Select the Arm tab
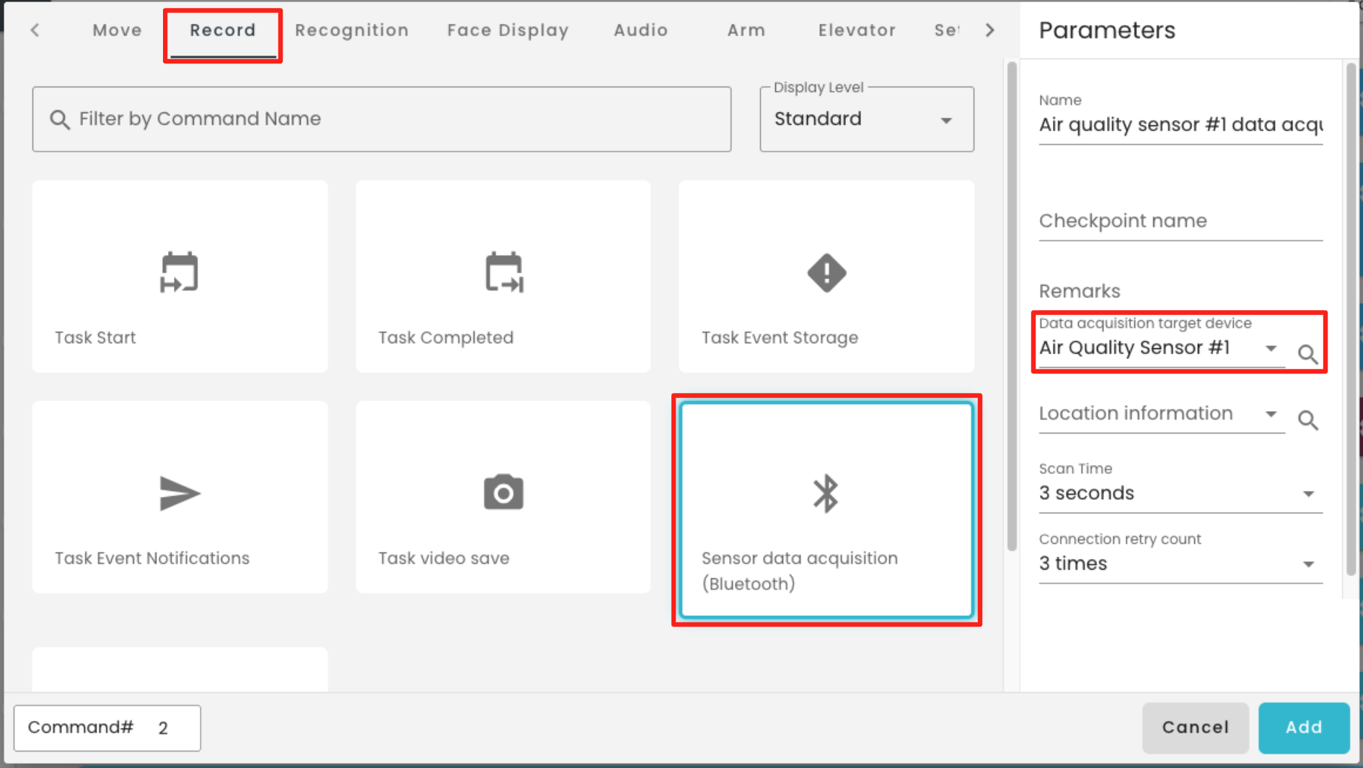The image size is (1363, 768). 746,30
